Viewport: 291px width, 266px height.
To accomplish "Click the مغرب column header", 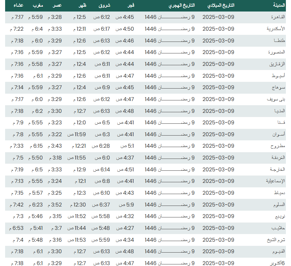I will 38,5.
